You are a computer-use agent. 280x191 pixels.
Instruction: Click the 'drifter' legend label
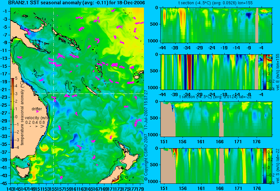(x=37, y=109)
